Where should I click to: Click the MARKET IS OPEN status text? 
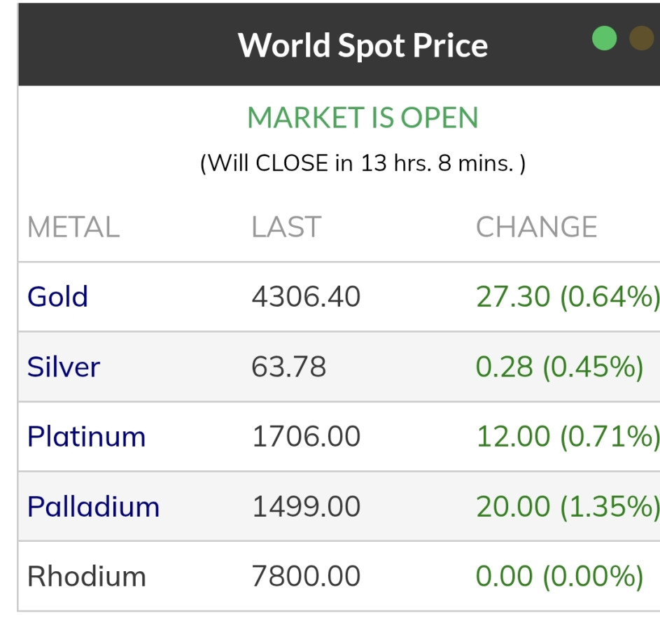363,118
